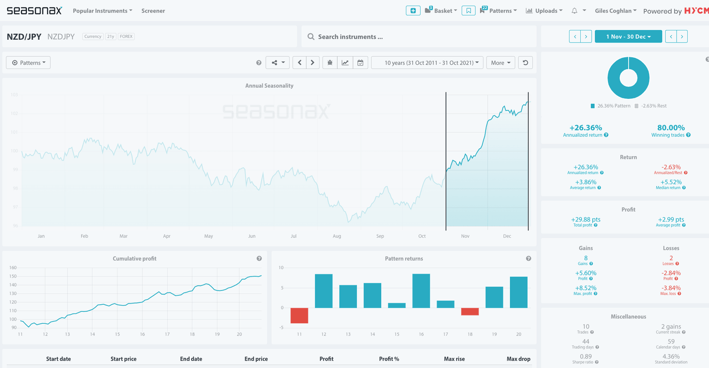
Task: Click help icon beside Pattern returns
Action: pyautogui.click(x=528, y=259)
